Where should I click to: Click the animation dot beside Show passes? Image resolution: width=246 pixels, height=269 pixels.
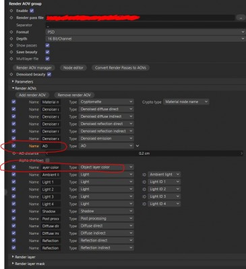[x=11, y=46]
